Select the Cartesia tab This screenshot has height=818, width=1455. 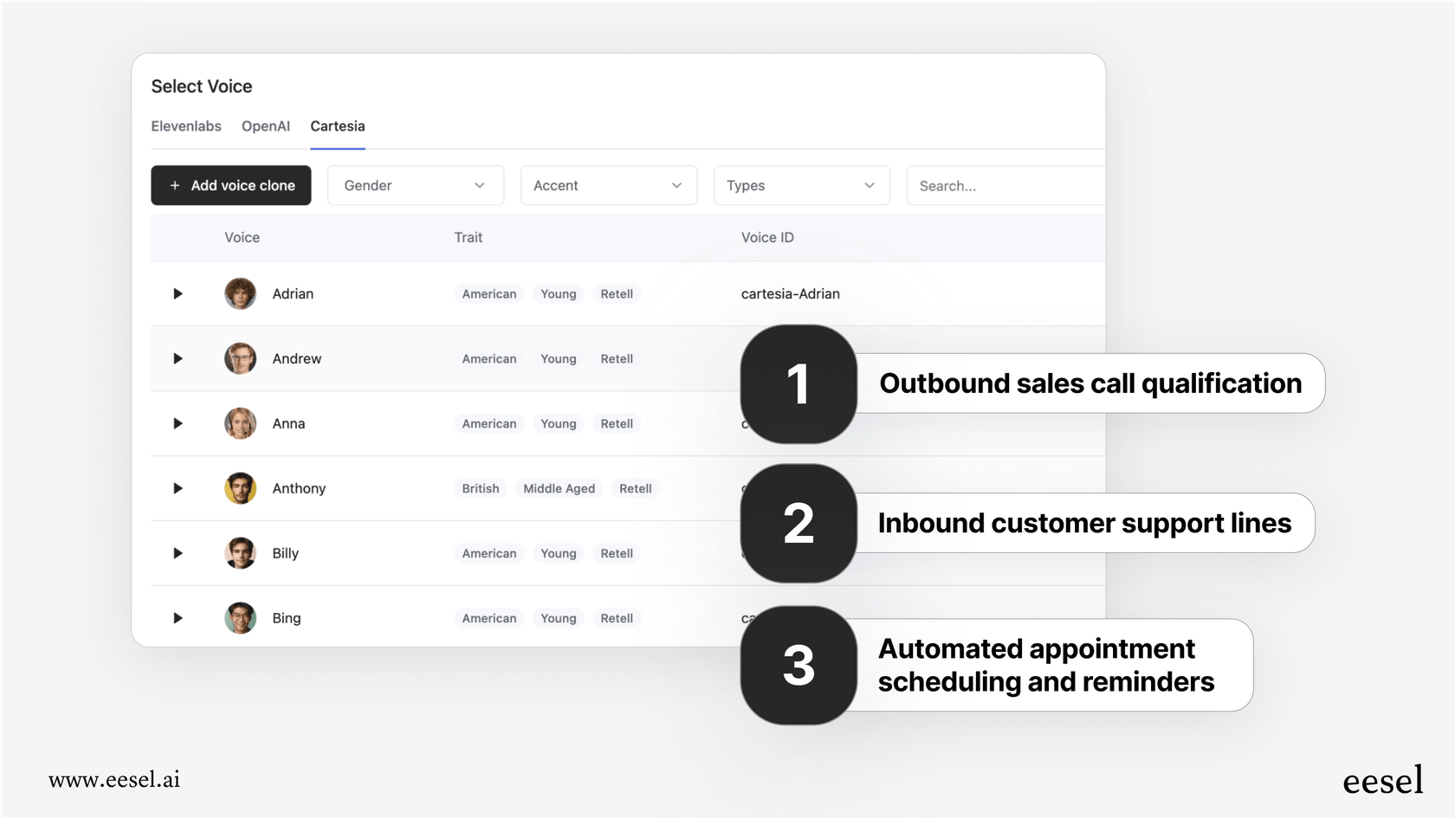click(338, 126)
